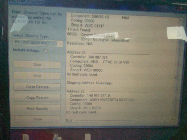
Task: Click 'Component: ABS ITTAE 20 GI V00' line
Action: pyautogui.click(x=100, y=62)
